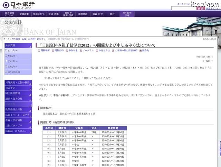
Task: Open 対外説明・広報 menu
Action: tap(127, 14)
